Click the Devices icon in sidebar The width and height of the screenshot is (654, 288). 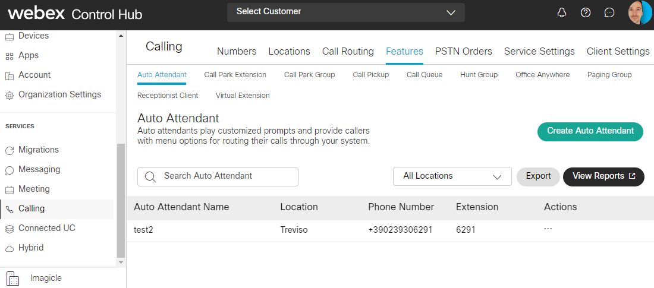point(9,36)
